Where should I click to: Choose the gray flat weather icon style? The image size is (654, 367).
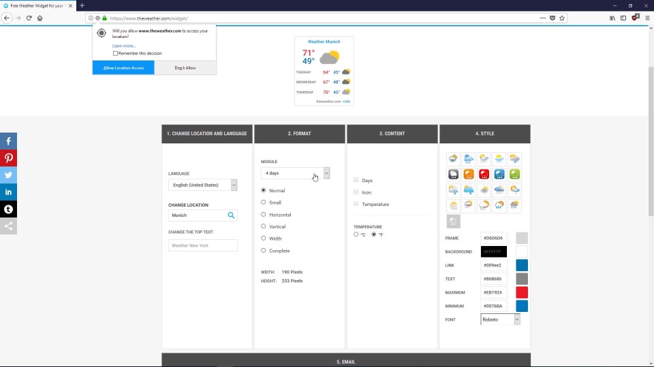pos(454,222)
